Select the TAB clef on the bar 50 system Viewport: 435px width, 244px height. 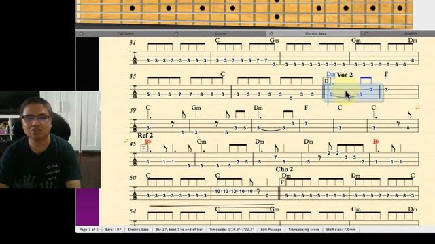click(x=135, y=193)
